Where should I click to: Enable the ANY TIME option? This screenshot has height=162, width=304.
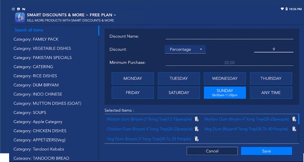(271, 92)
